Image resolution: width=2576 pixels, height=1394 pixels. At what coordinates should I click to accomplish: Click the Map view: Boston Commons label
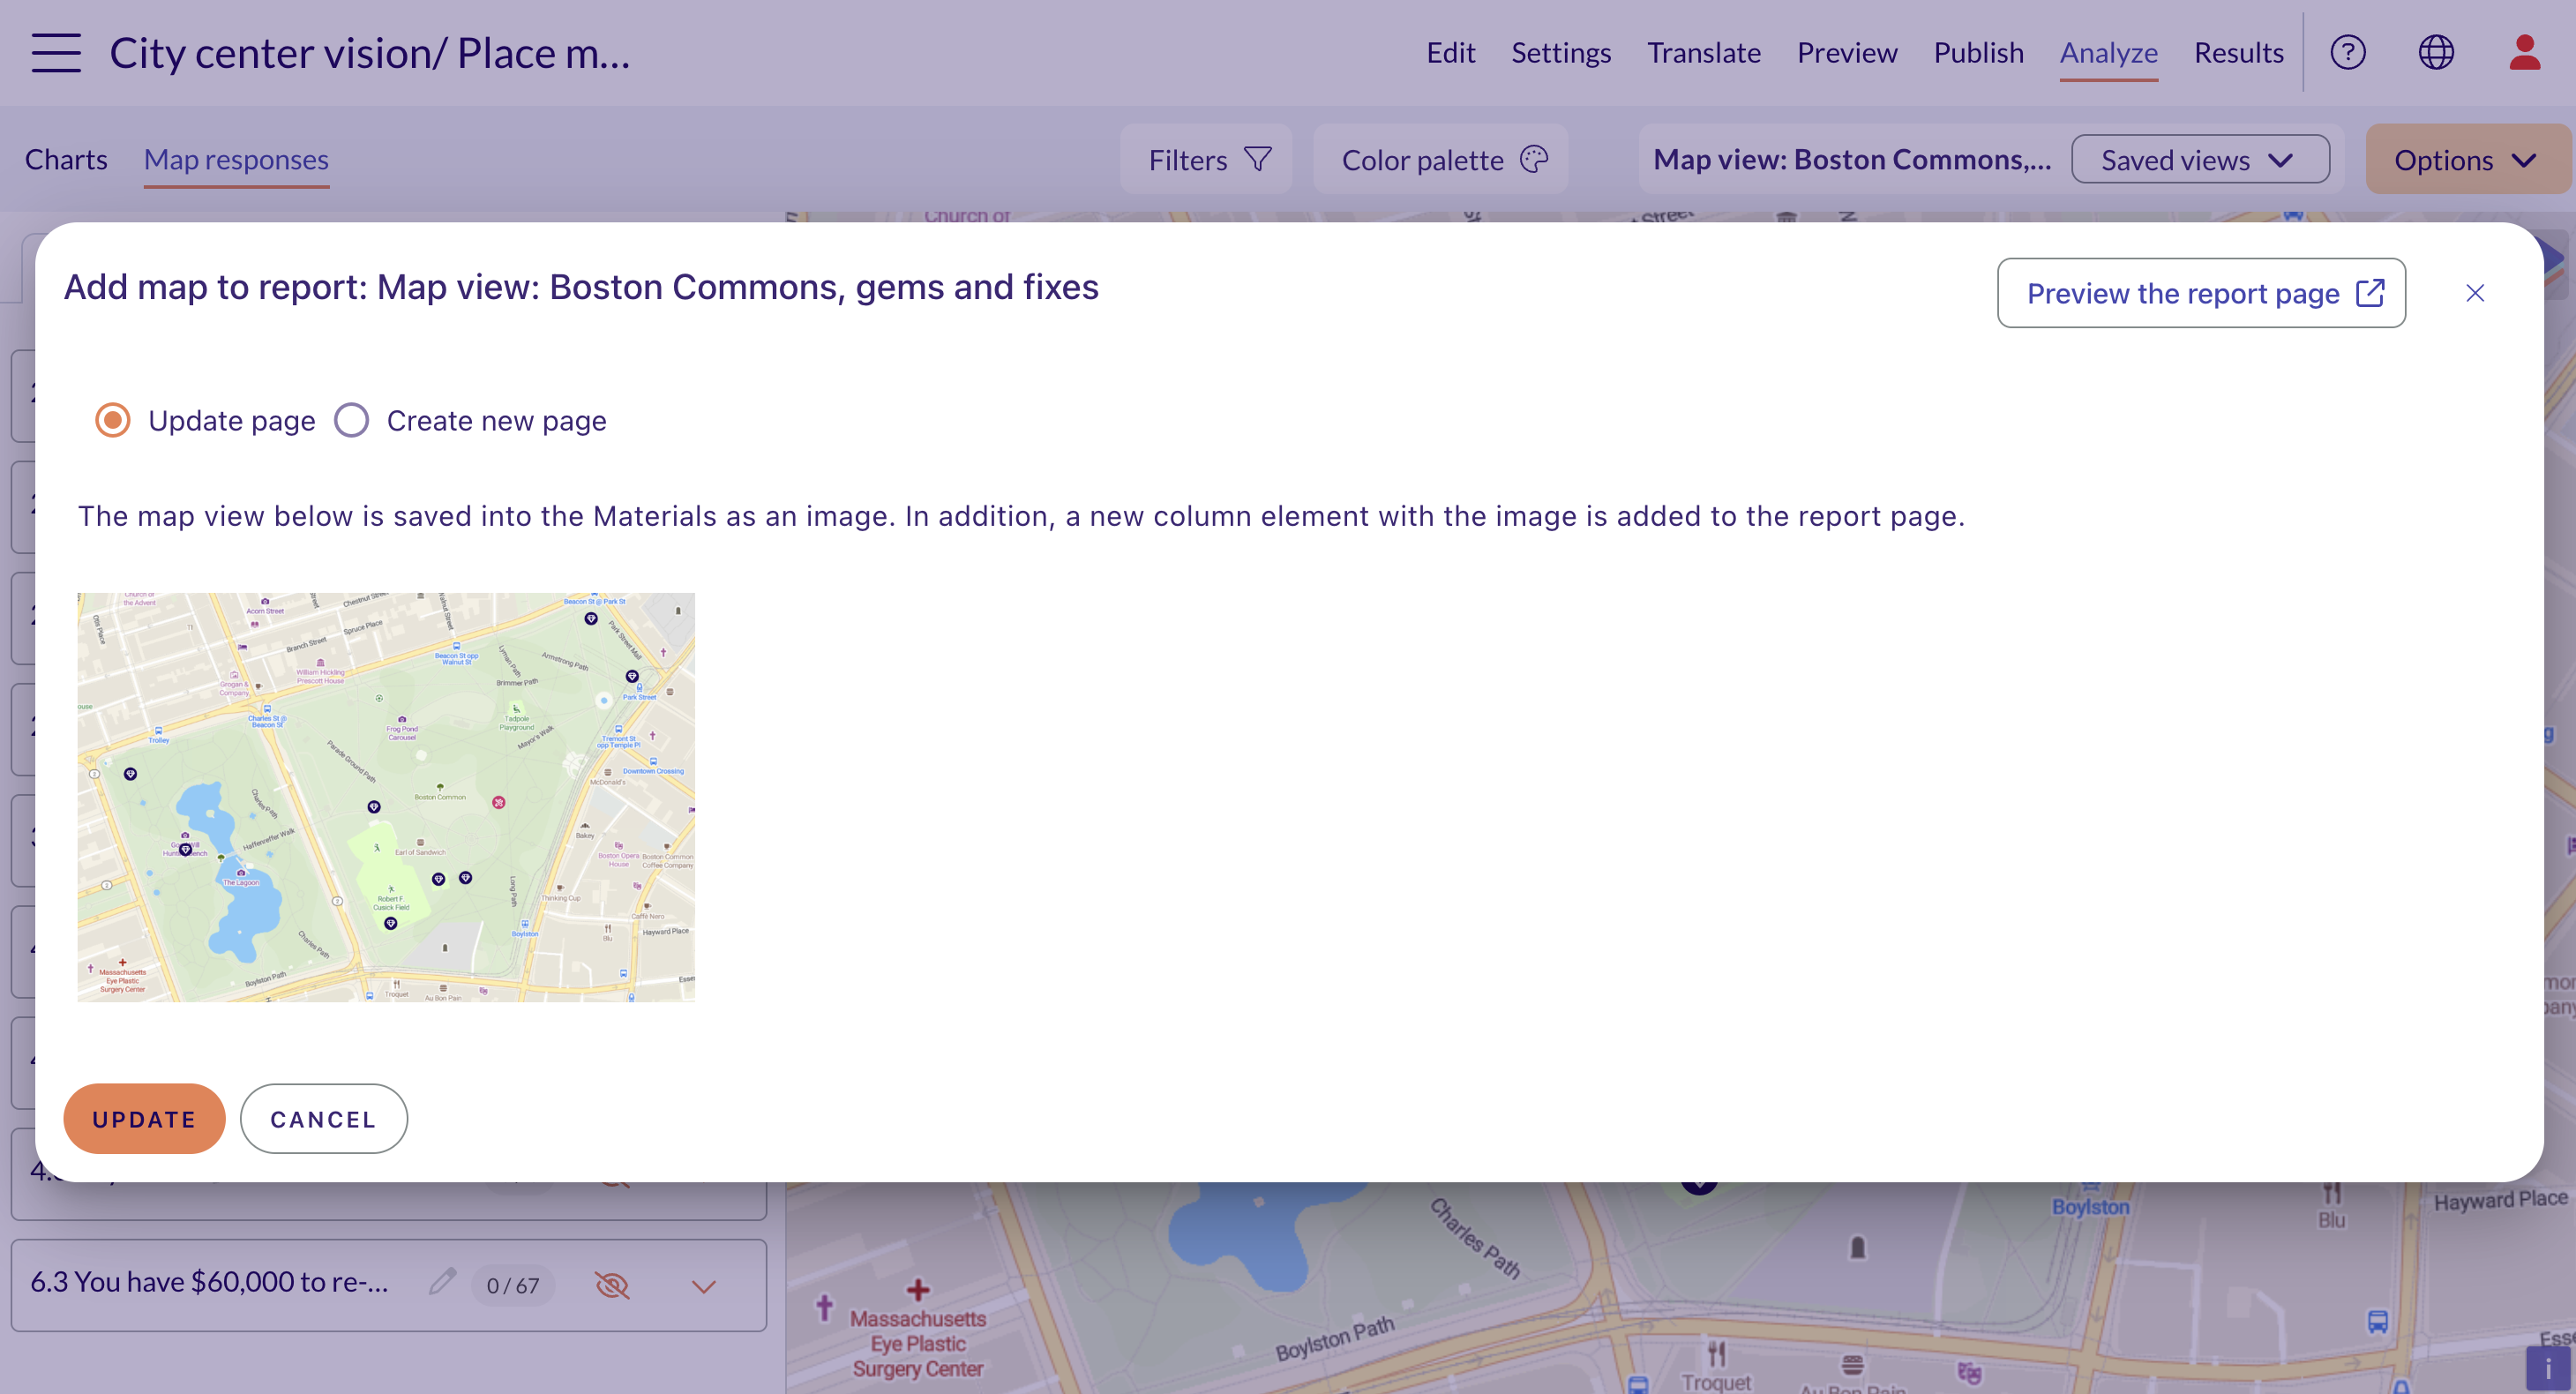pos(1852,159)
